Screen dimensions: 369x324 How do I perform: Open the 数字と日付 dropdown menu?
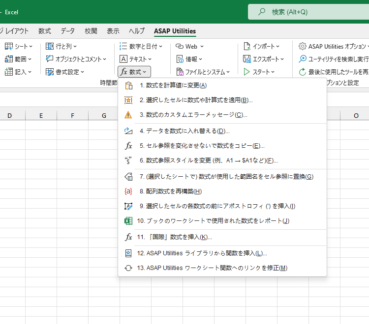[139, 46]
